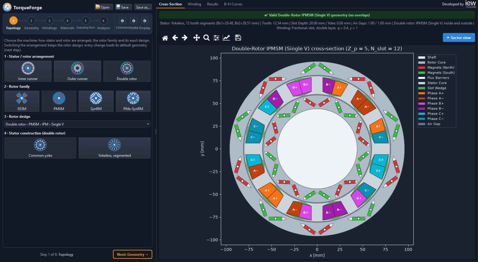Click the Magnets (North) red legend swatch
Image resolution: width=478 pixels, height=262 pixels.
(x=421, y=68)
